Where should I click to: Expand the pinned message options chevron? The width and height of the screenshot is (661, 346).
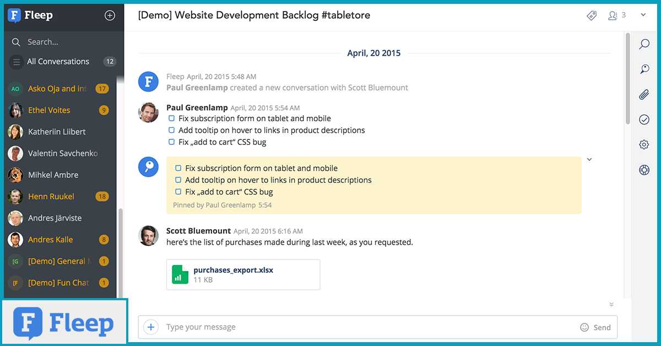(x=589, y=160)
